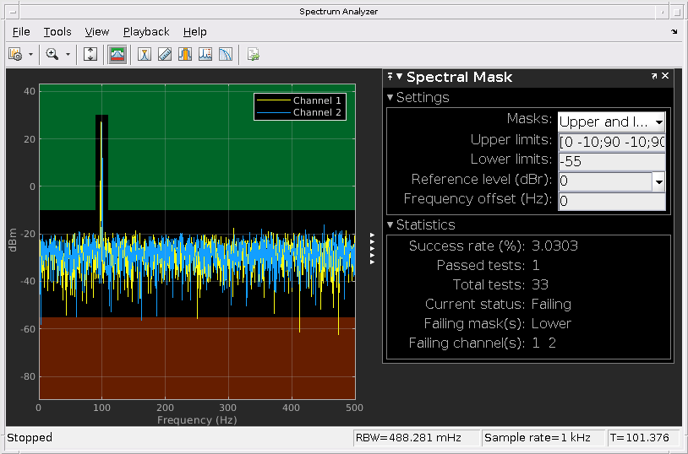The height and width of the screenshot is (454, 688).
Task: Open the Playback menu
Action: (146, 31)
